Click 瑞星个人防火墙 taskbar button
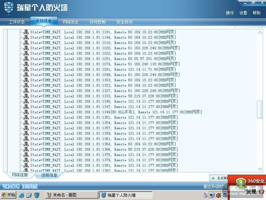266x200 pixels. pos(126,195)
